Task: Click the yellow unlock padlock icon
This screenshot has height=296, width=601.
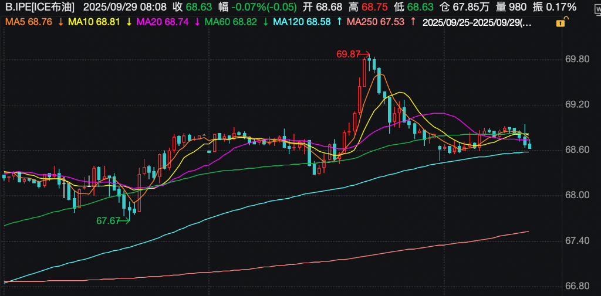Action: (x=561, y=22)
